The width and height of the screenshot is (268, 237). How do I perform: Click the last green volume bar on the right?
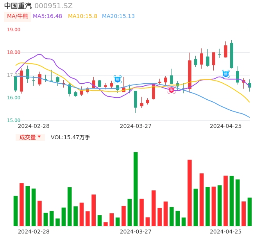tap(250, 212)
